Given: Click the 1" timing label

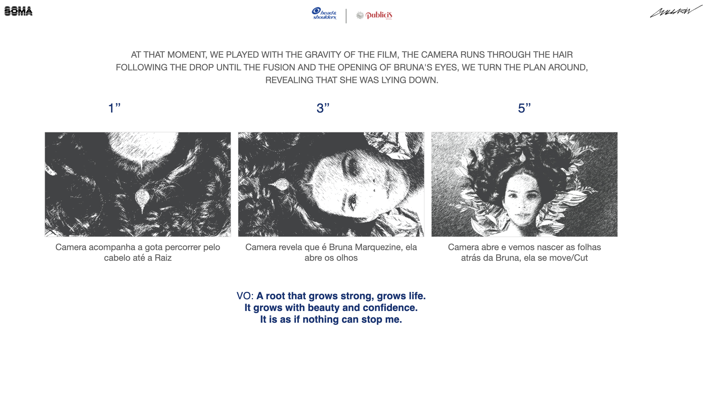Looking at the screenshot, I should [114, 108].
